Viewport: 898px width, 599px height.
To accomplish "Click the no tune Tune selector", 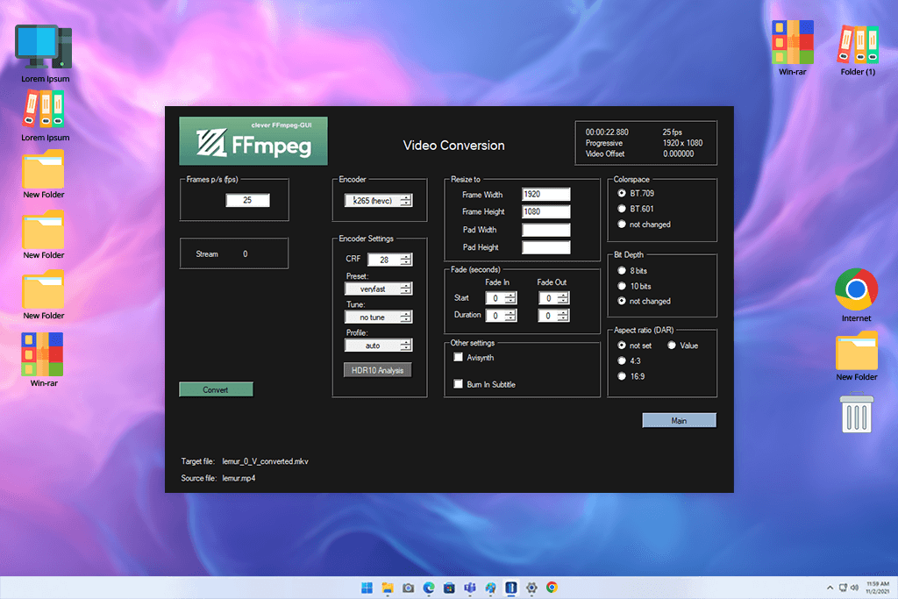I will [x=372, y=317].
